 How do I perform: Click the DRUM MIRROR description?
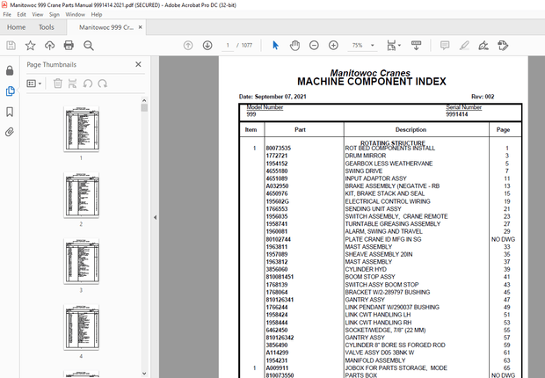pos(366,156)
